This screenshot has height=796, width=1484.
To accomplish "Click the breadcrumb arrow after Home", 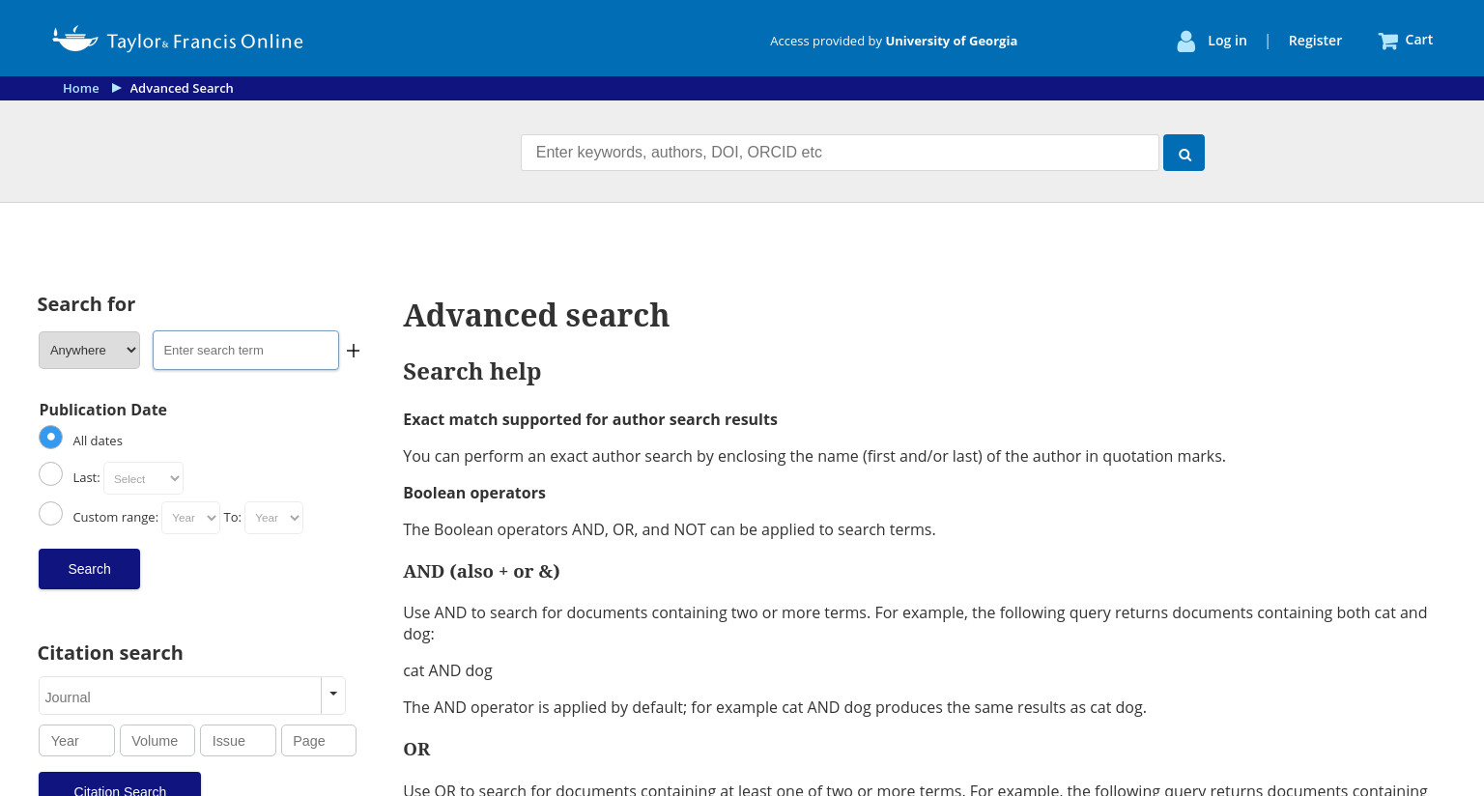I will pos(116,88).
